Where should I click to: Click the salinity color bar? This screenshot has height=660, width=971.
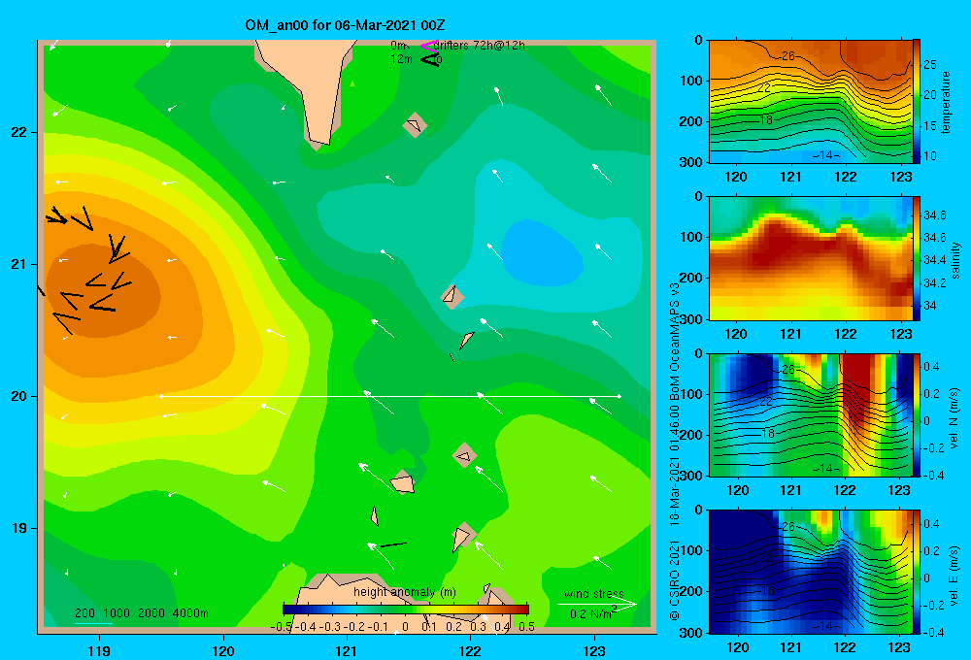[917, 258]
